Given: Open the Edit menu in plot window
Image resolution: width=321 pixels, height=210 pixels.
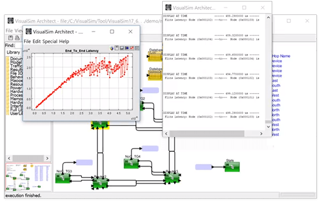Looking at the screenshot, I should pos(37,41).
